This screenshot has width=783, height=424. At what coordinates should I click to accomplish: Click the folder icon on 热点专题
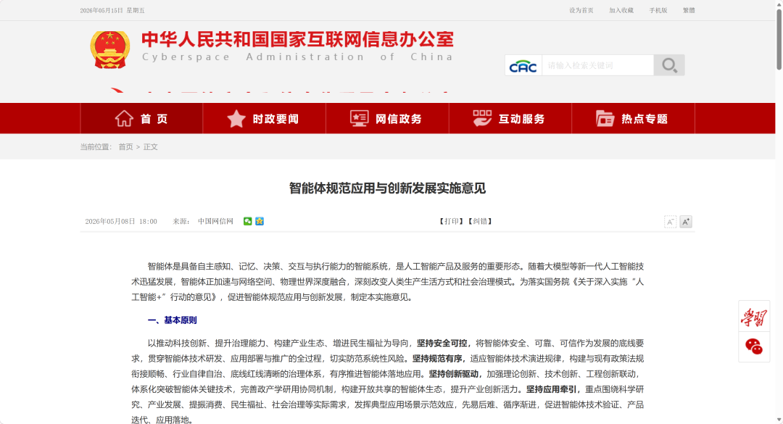tap(605, 118)
